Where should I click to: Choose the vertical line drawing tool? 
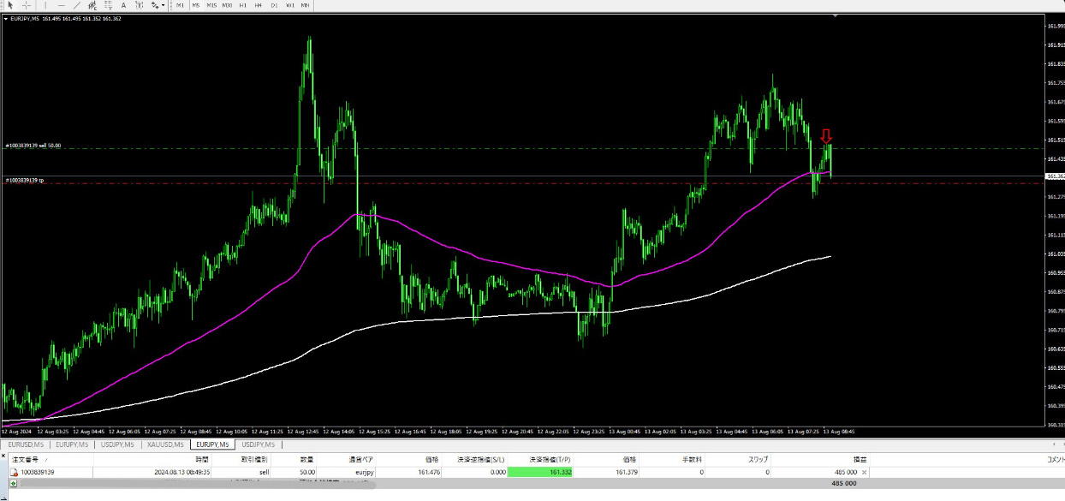(x=45, y=5)
